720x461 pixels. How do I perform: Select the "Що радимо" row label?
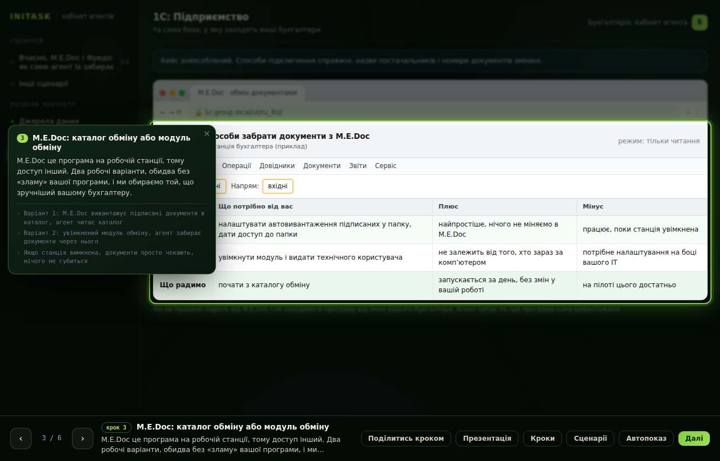coord(183,285)
